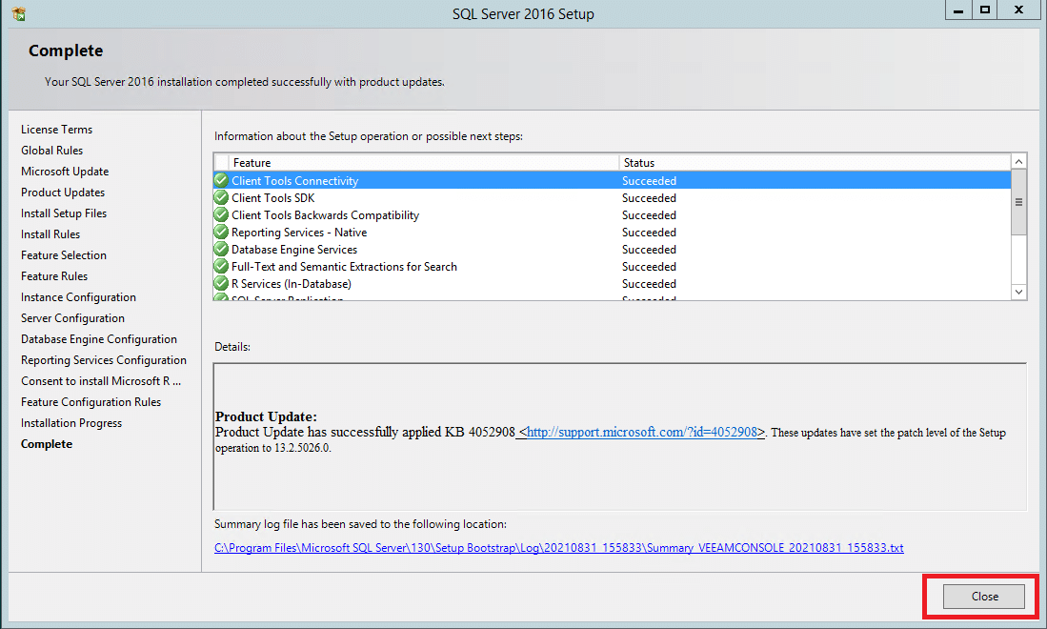Click green check icon beside Client Tools SDK
Image resolution: width=1047 pixels, height=629 pixels.
[x=221, y=197]
